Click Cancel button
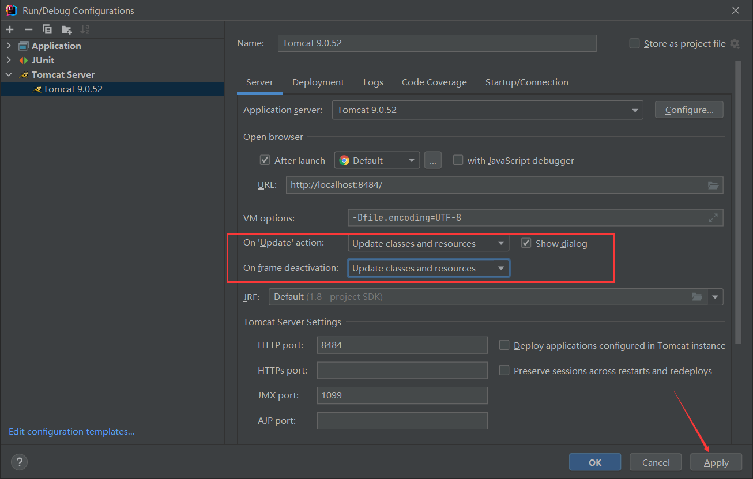Viewport: 753px width, 479px height. [656, 462]
